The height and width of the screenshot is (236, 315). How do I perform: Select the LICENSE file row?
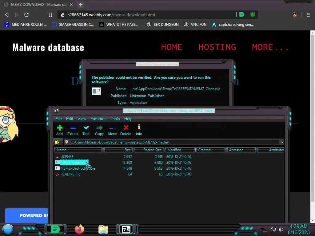[x=67, y=156]
